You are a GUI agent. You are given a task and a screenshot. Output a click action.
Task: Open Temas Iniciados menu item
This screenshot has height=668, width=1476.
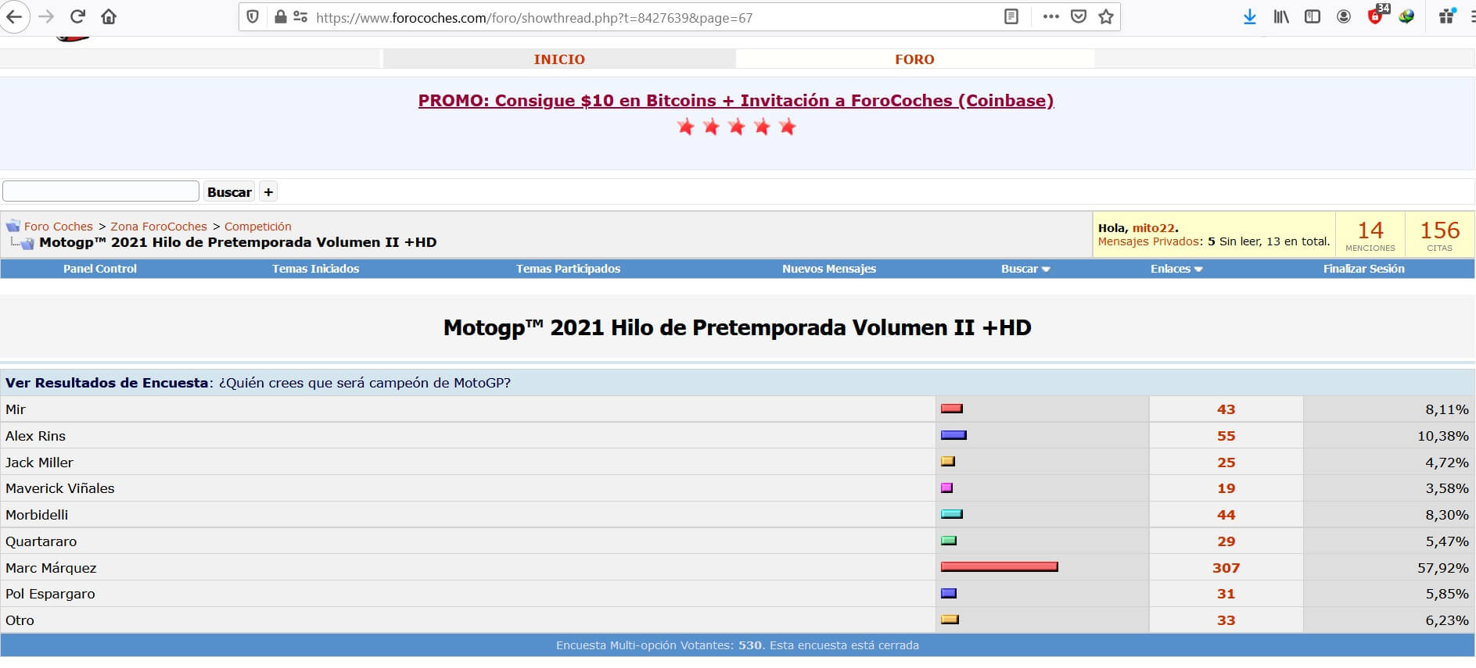click(x=316, y=269)
